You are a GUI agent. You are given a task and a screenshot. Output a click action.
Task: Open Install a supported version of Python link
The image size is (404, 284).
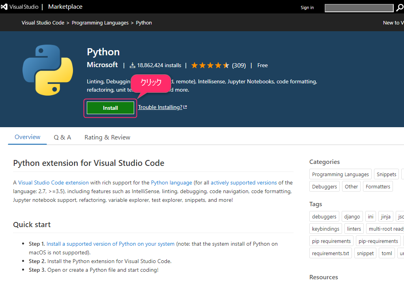(x=110, y=244)
